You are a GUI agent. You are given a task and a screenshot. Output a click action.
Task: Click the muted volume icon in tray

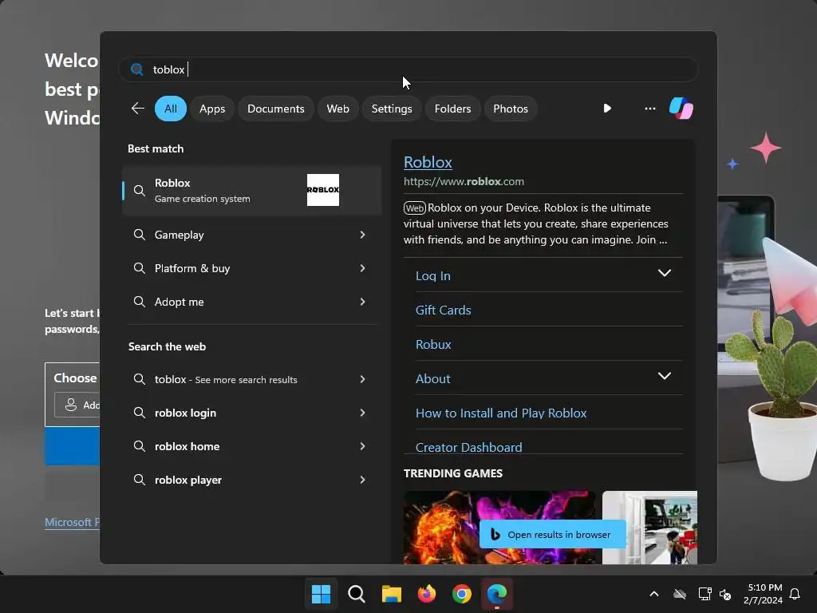tap(725, 594)
